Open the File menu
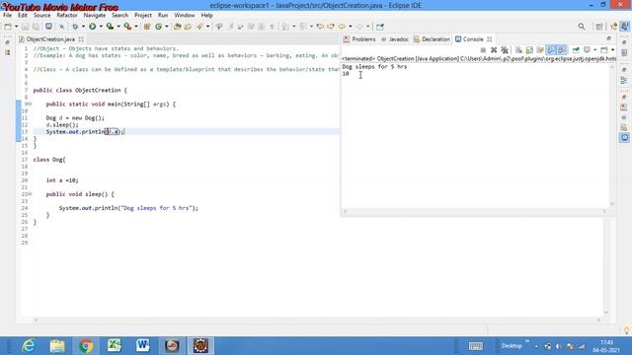632x355 pixels. point(7,16)
